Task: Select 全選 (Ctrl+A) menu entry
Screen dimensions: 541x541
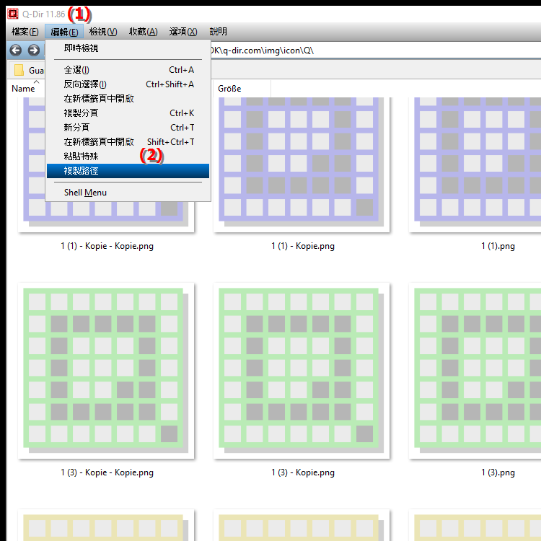Action: pos(128,70)
